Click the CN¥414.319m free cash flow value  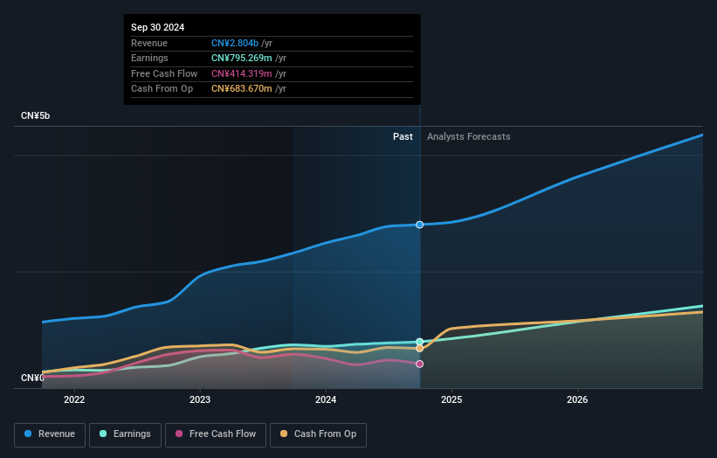point(241,73)
